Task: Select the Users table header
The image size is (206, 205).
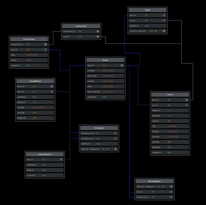Action: pyautogui.click(x=105, y=60)
